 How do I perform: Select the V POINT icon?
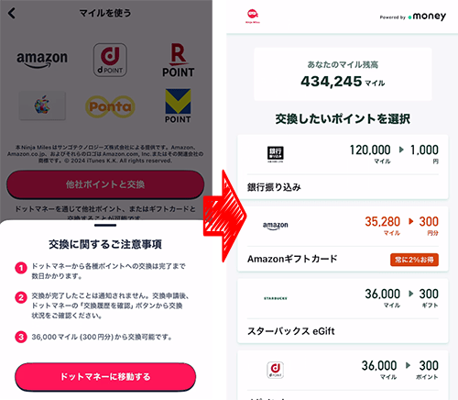(178, 106)
